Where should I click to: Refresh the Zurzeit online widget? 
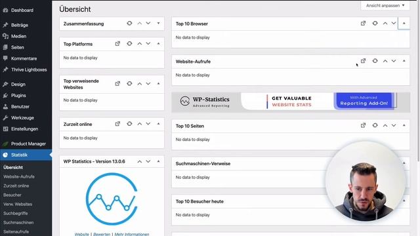coord(129,124)
